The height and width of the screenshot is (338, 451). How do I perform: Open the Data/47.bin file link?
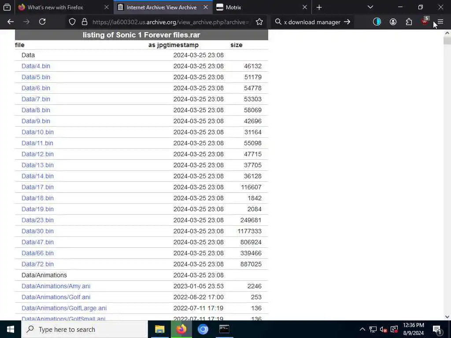[x=38, y=242]
